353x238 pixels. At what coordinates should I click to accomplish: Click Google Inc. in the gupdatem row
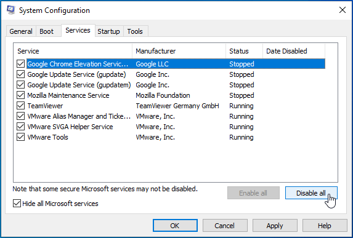152,85
